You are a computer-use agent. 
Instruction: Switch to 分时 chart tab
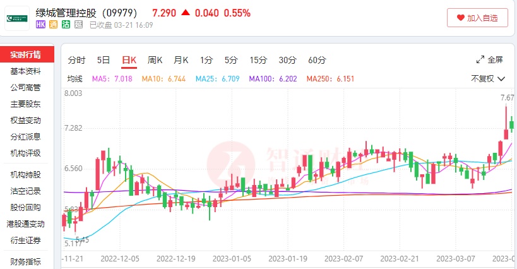pyautogui.click(x=76, y=61)
